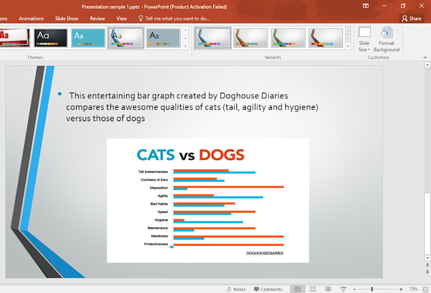Open Format Background pane
Screen dimensions: 431x293
(x=386, y=39)
